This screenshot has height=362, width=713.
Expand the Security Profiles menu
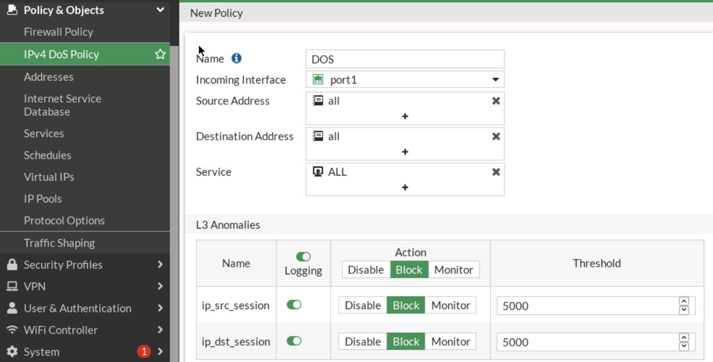[84, 265]
